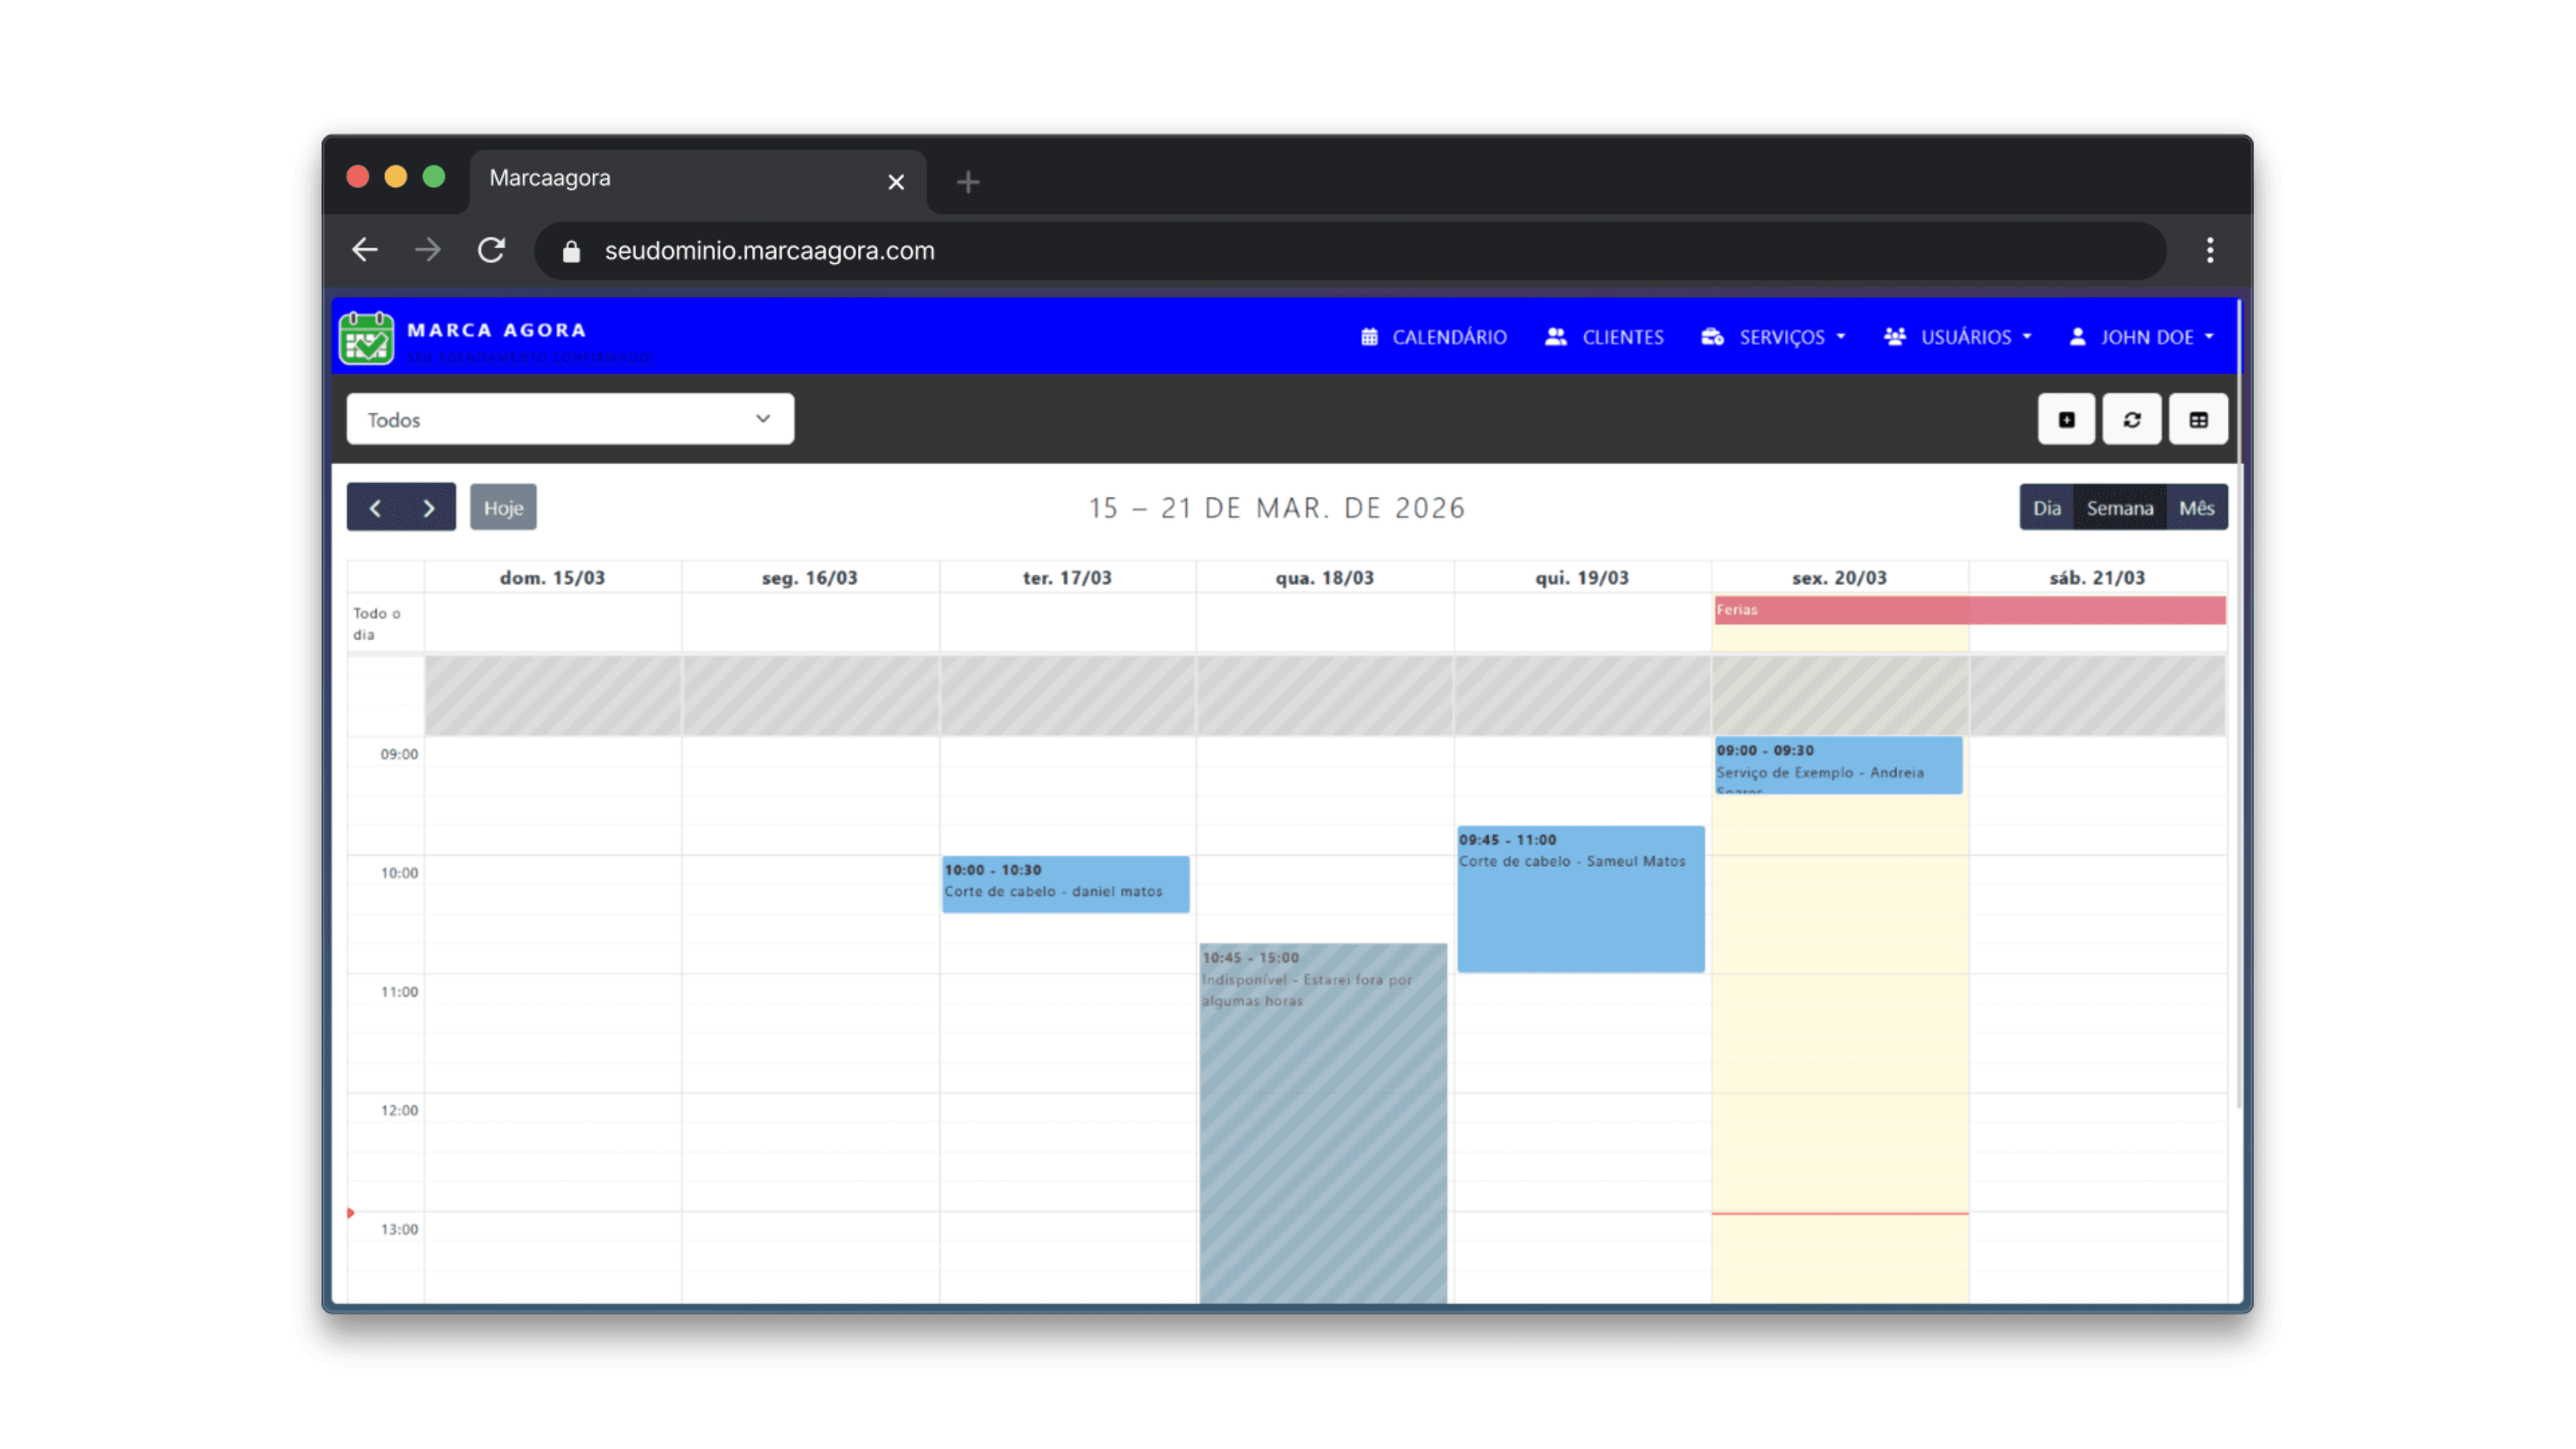The height and width of the screenshot is (1449, 2576).
Task: Click the user profile icon beside JOHN DOE
Action: click(x=2078, y=337)
